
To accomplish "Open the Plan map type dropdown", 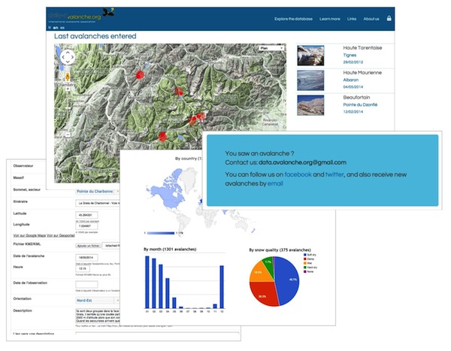I will (271, 48).
